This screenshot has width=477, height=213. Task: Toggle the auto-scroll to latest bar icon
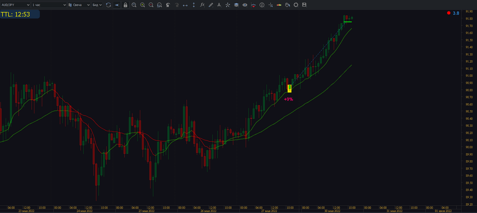(117, 5)
